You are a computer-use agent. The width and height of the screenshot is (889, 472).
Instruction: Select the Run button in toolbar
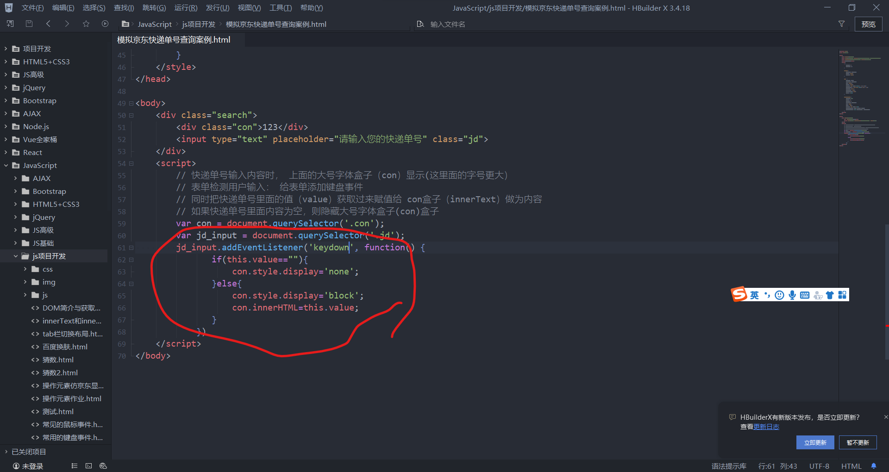pyautogui.click(x=105, y=24)
